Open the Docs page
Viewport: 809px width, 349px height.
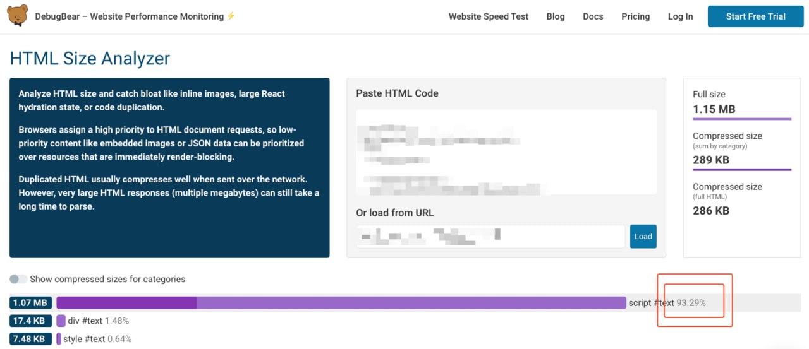point(593,16)
